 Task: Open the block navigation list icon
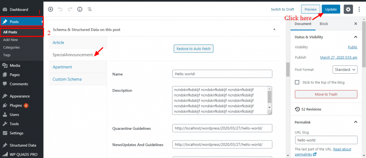89,9
